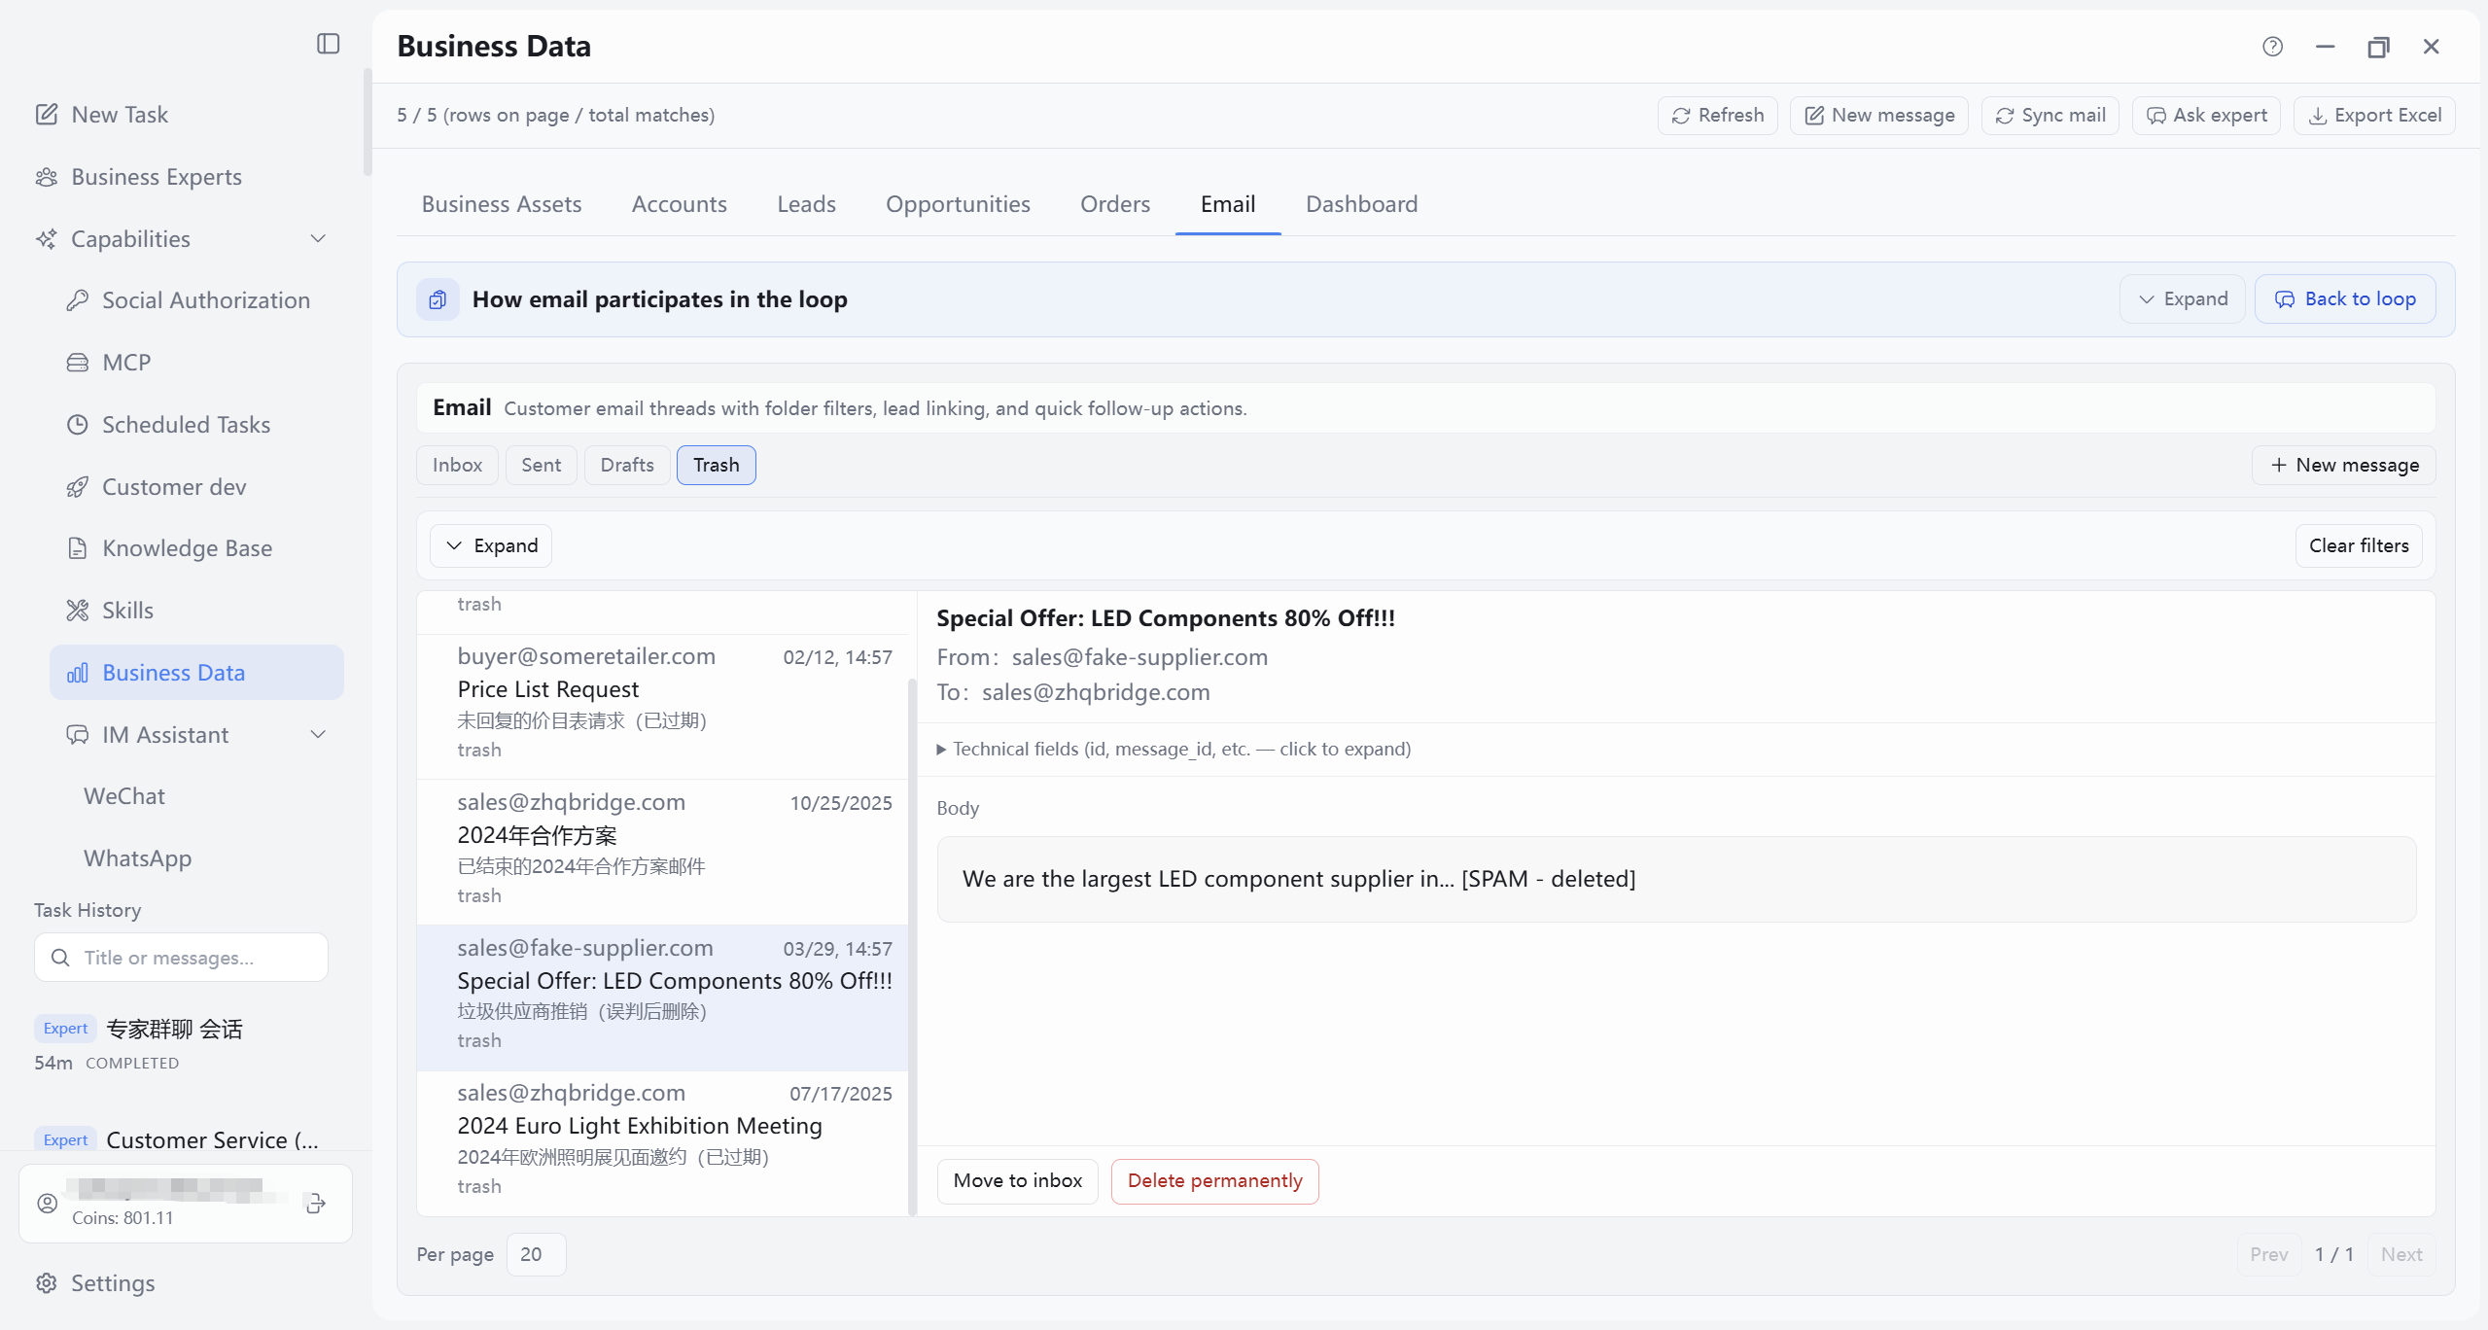The image size is (2488, 1330).
Task: Collapse the IM Assistant chevron
Action: (x=318, y=735)
